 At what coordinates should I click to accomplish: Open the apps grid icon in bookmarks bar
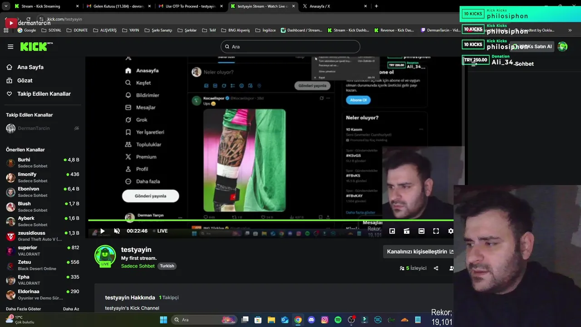(x=6, y=30)
